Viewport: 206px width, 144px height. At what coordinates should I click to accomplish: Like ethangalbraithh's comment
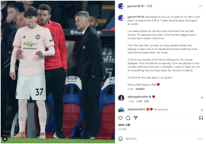(202, 98)
